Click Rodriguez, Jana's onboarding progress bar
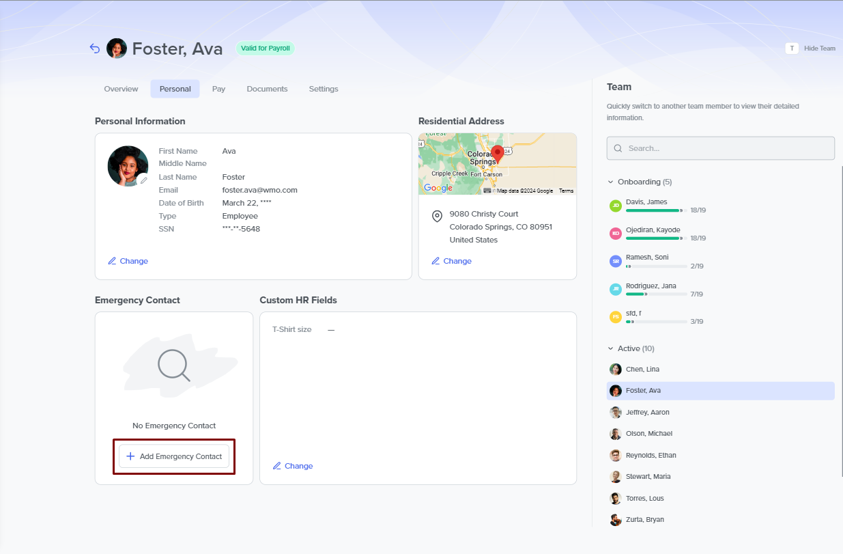Viewport: 843px width, 554px height. pos(656,294)
